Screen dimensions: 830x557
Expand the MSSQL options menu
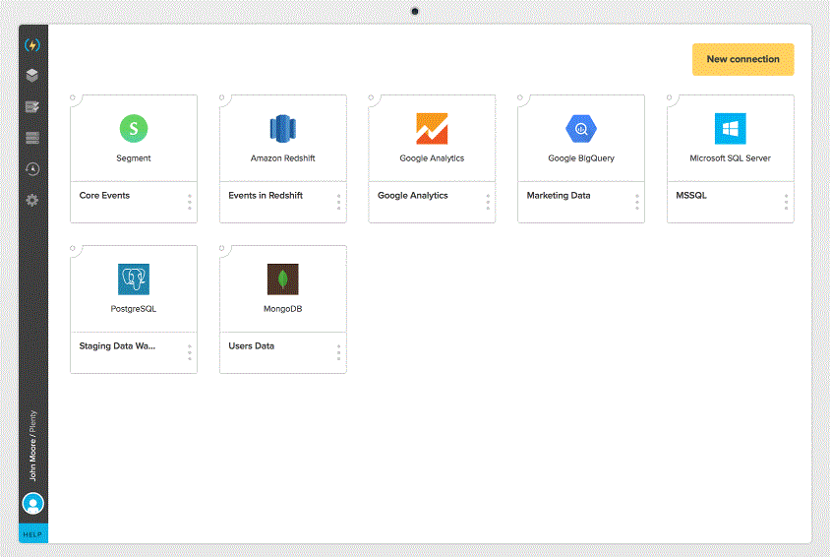pyautogui.click(x=787, y=202)
